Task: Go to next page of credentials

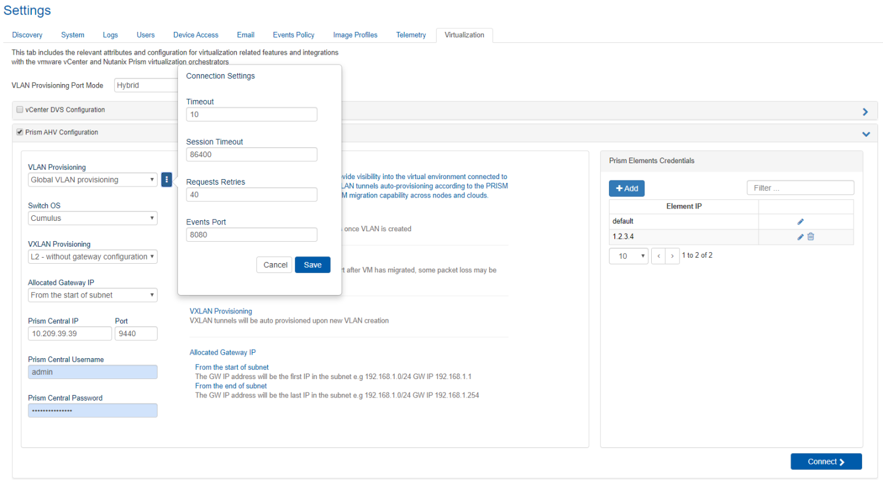Action: [x=673, y=256]
